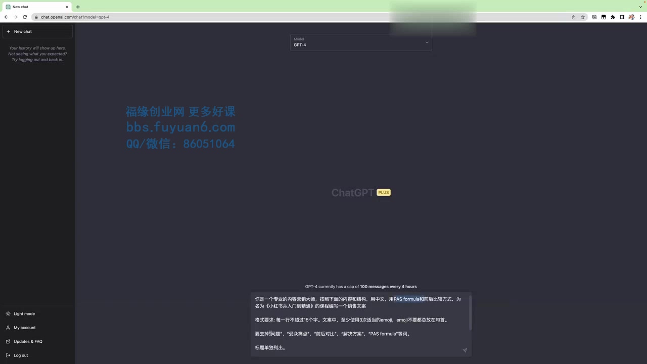647x364 pixels.
Task: Click the browser back arrow
Action: point(6,17)
